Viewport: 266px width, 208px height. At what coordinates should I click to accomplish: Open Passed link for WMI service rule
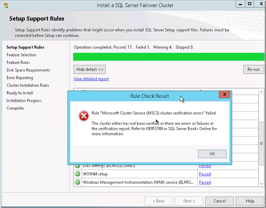click(x=205, y=182)
